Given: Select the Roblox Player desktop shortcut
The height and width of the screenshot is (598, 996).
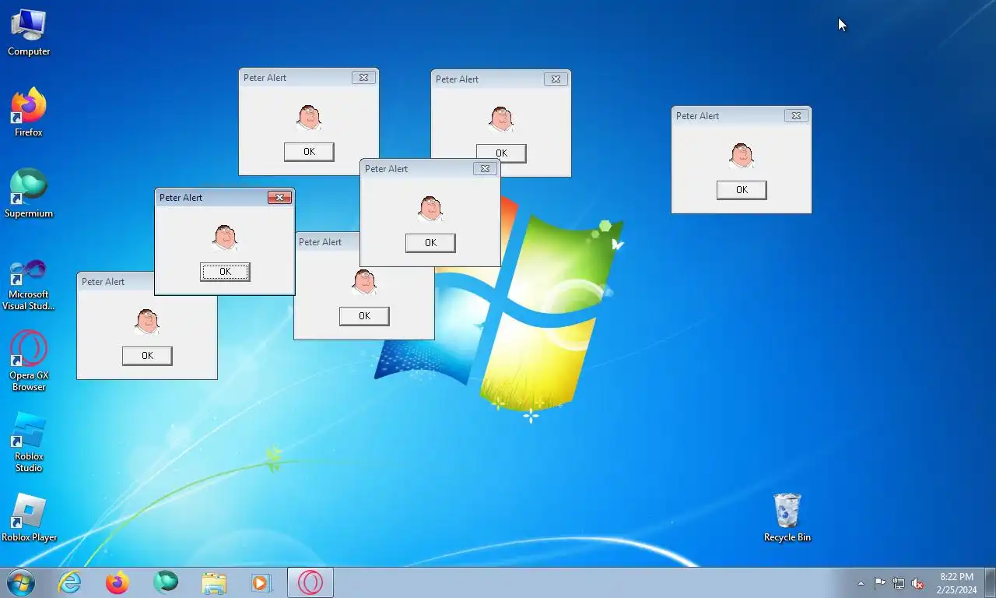Looking at the screenshot, I should (x=29, y=518).
